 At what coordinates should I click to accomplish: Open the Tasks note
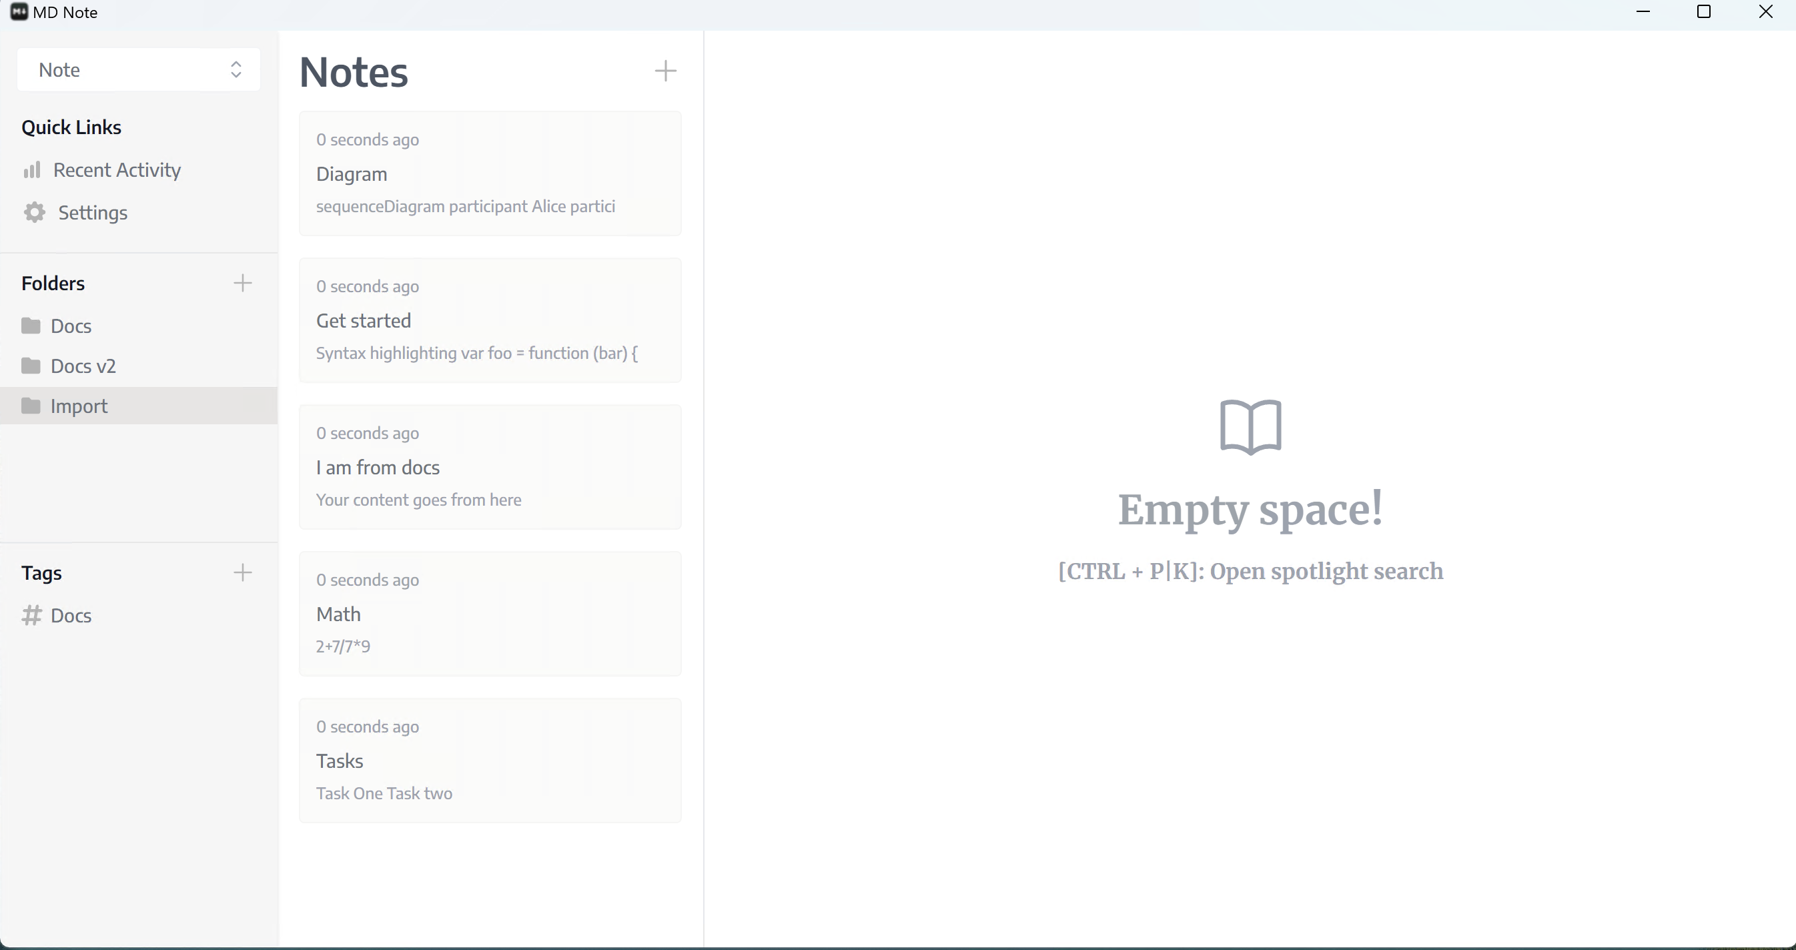coord(490,760)
